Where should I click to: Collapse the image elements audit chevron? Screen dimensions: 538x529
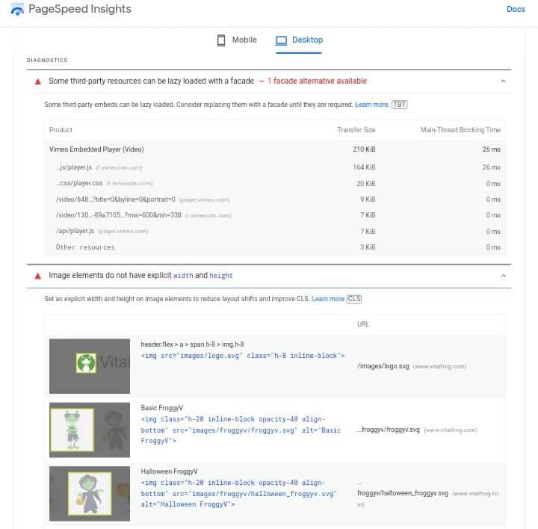point(503,276)
